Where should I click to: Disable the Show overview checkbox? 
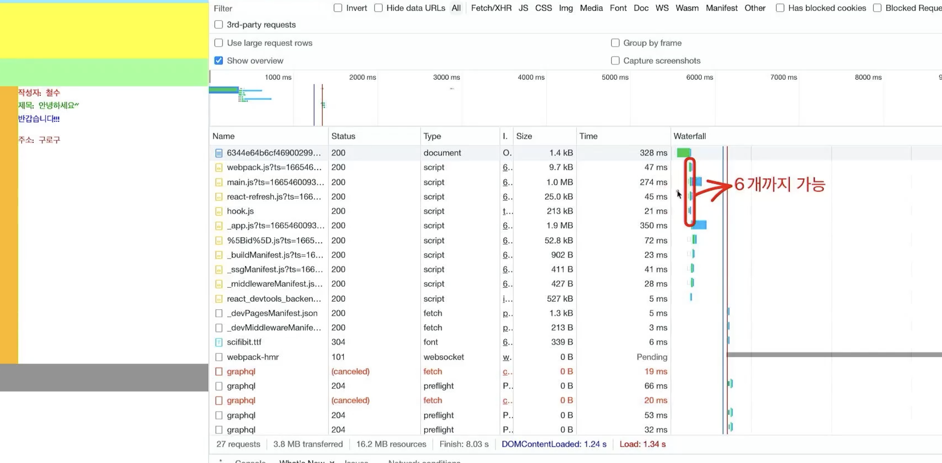pyautogui.click(x=219, y=61)
